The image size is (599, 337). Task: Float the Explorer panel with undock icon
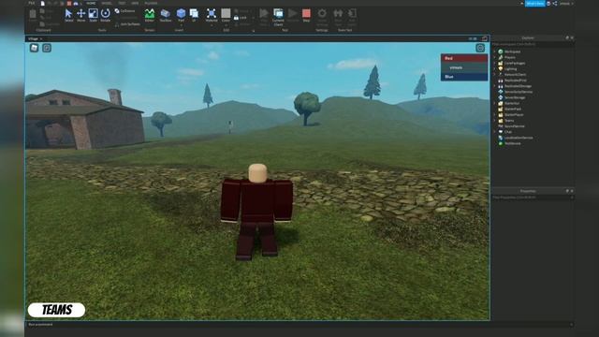[x=567, y=37]
